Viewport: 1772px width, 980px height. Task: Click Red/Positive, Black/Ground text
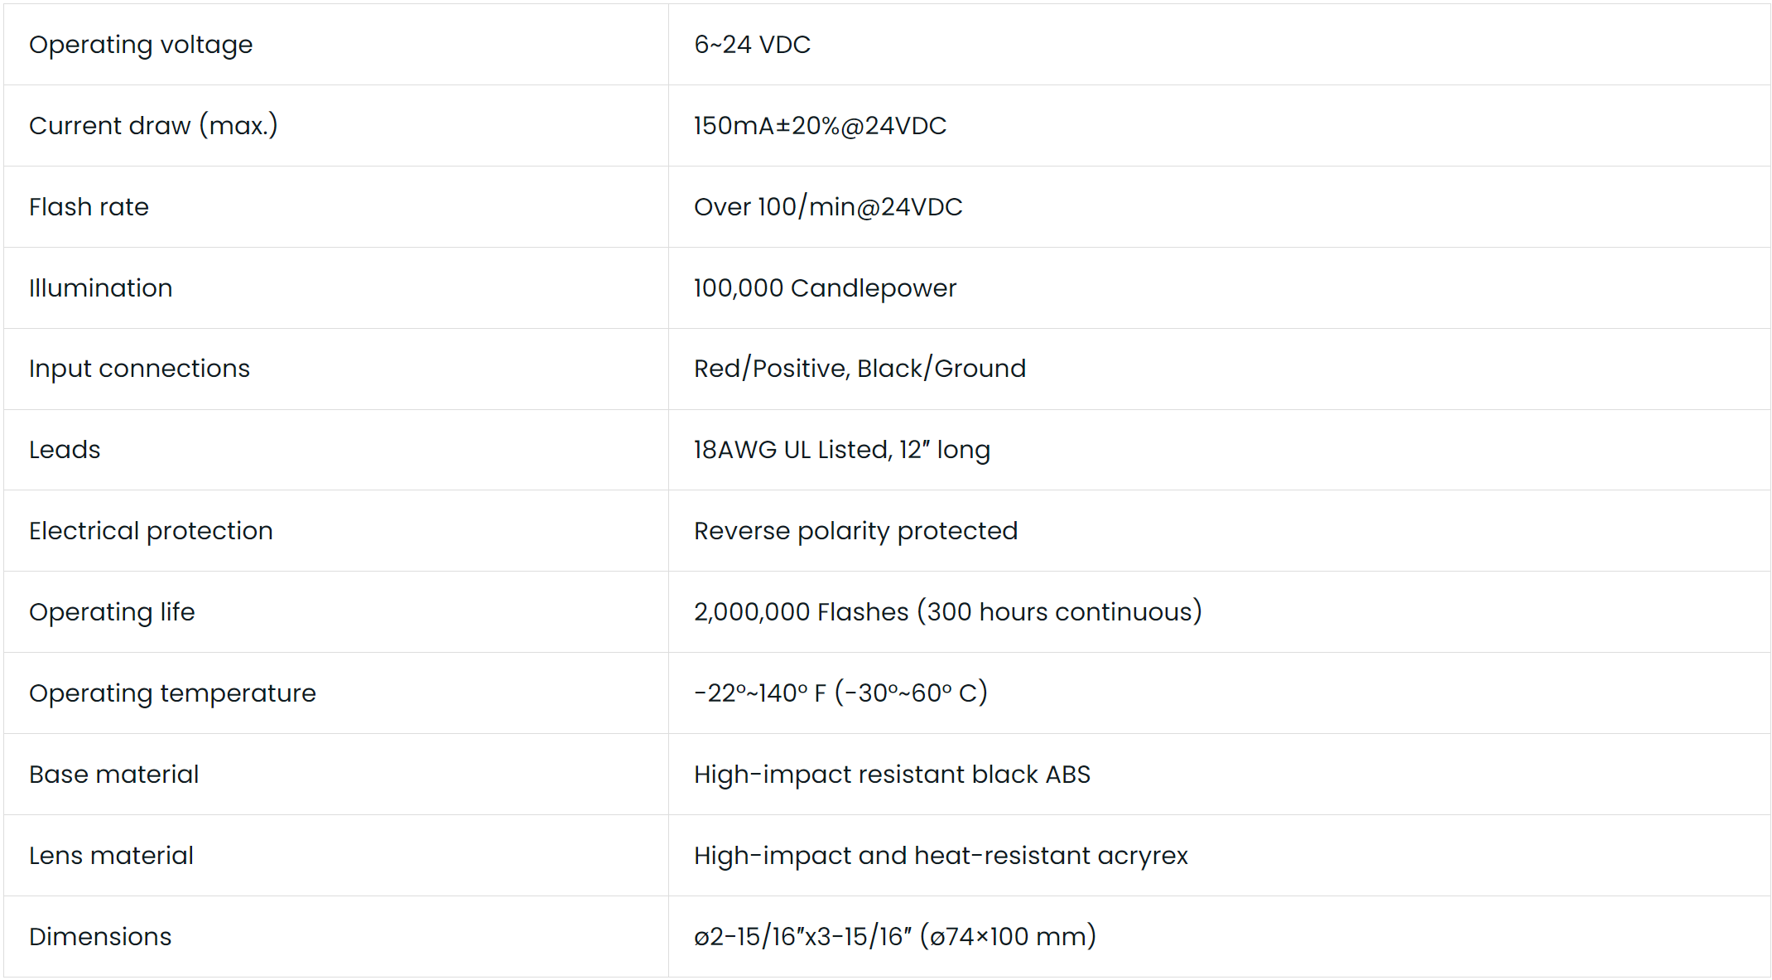[860, 369]
